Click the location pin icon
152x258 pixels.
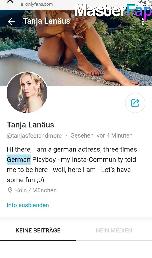point(10,190)
